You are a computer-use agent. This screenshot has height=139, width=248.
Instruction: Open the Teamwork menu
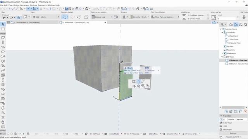[42, 5]
